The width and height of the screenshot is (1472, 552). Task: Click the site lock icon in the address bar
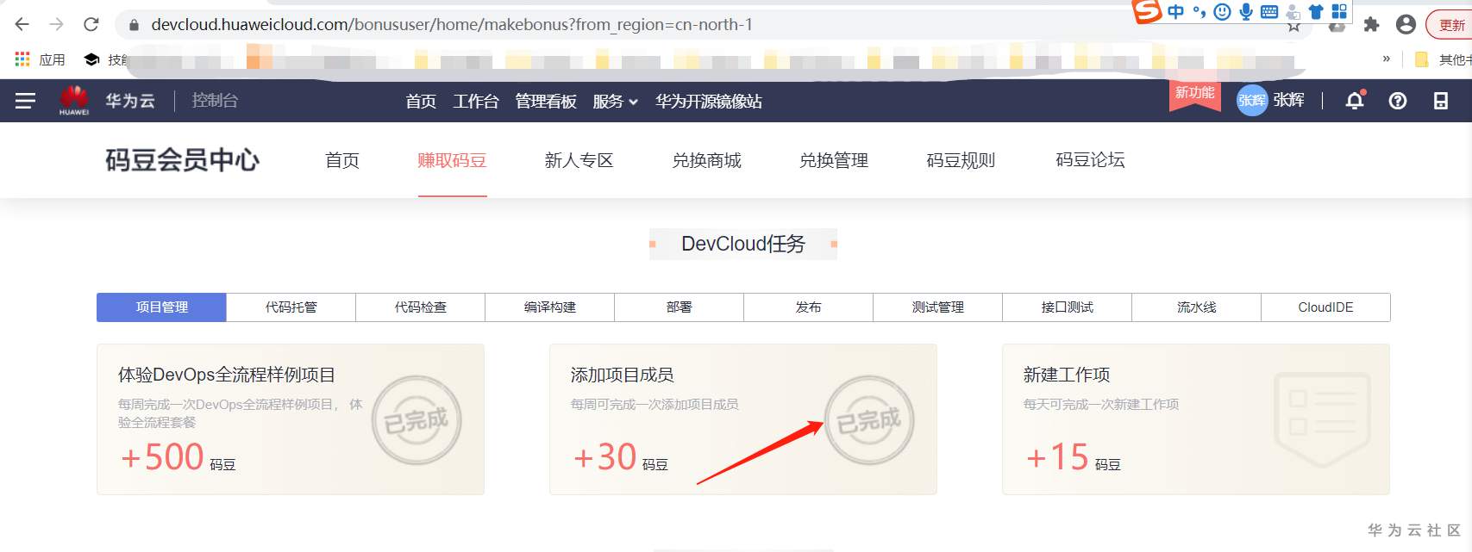click(x=134, y=25)
